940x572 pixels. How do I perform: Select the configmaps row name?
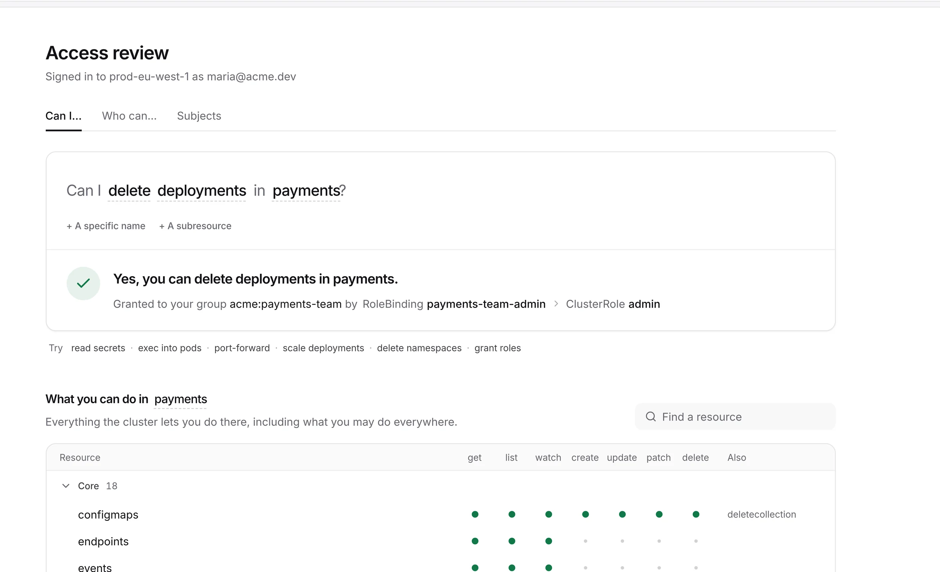[x=108, y=515]
